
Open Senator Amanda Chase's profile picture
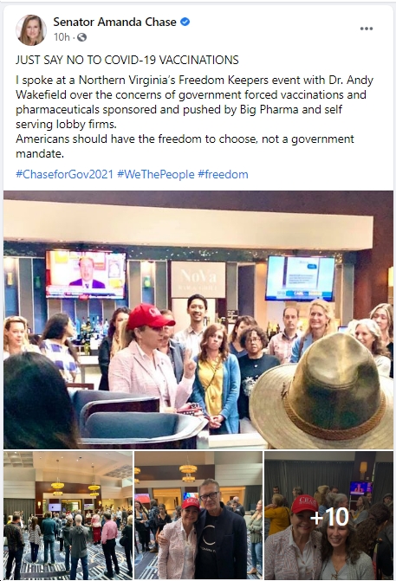[x=31, y=30]
